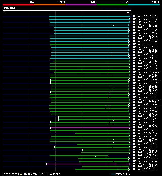Open hit UniRef100_B9HZA2
The height and width of the screenshot is (176, 162).
(x=145, y=36)
